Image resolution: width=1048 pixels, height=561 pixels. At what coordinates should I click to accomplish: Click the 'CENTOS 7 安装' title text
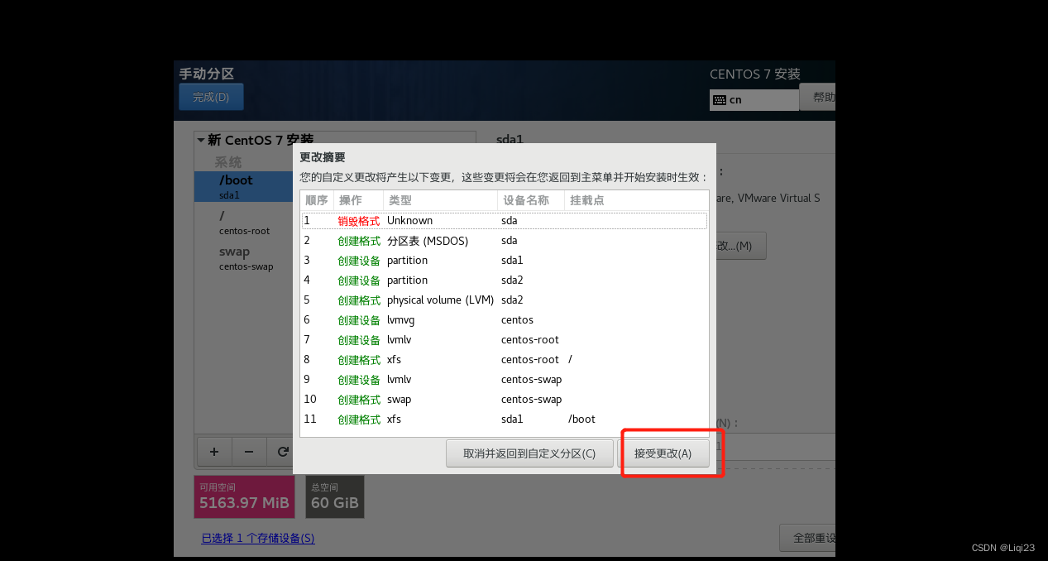coord(755,74)
